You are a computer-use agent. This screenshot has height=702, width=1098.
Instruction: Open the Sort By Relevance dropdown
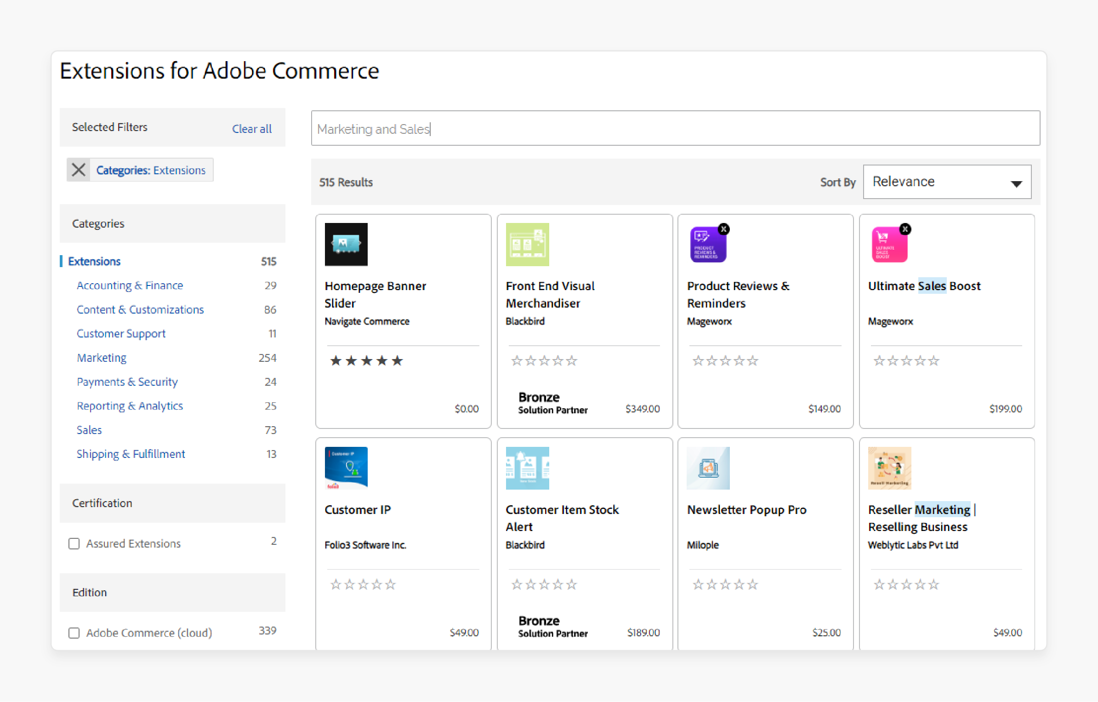click(x=947, y=182)
